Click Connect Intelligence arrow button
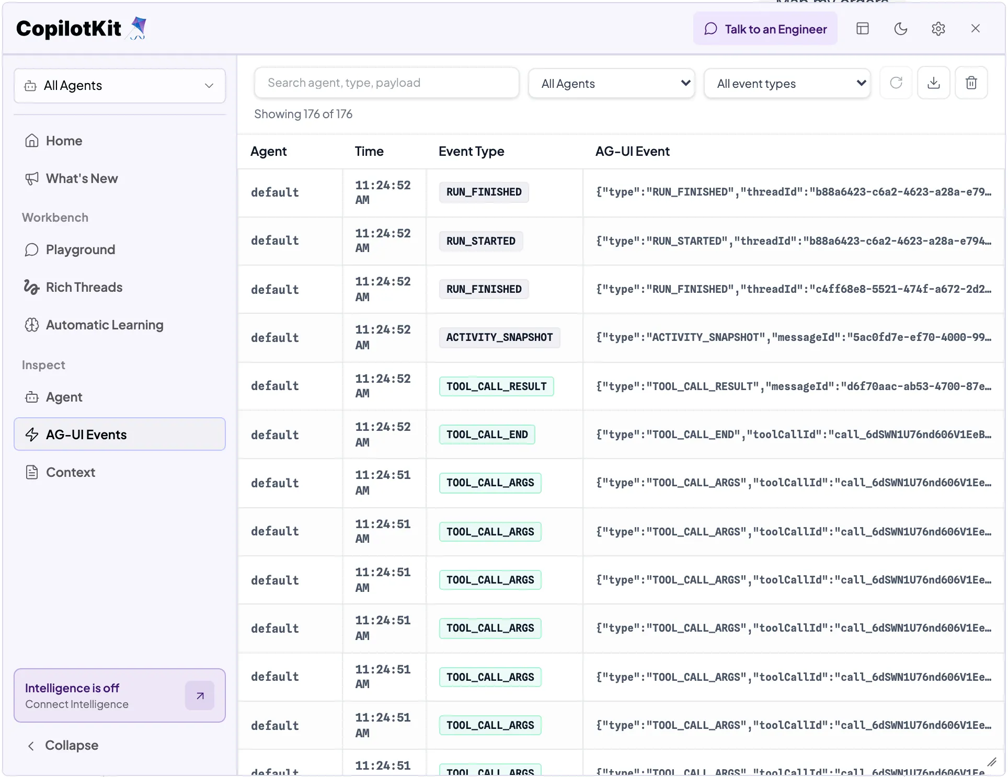Image resolution: width=1008 pixels, height=777 pixels. (200, 695)
